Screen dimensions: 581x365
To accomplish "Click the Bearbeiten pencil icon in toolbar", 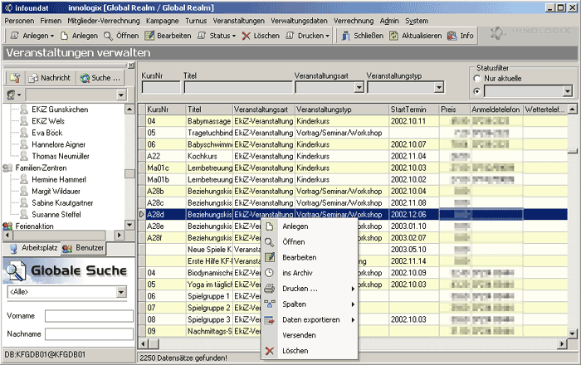I will 149,36.
